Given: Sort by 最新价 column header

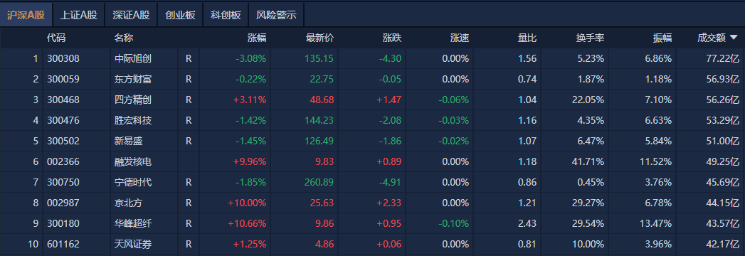Looking at the screenshot, I should pos(319,38).
